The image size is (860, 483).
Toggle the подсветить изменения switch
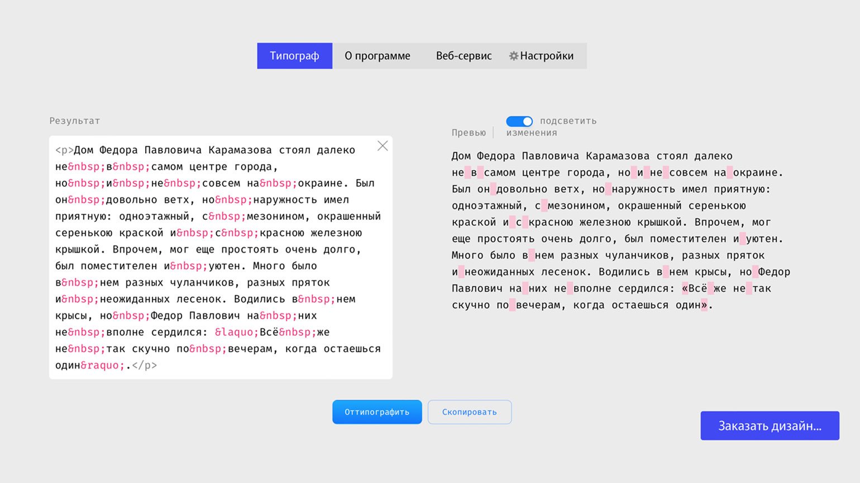[x=519, y=121]
